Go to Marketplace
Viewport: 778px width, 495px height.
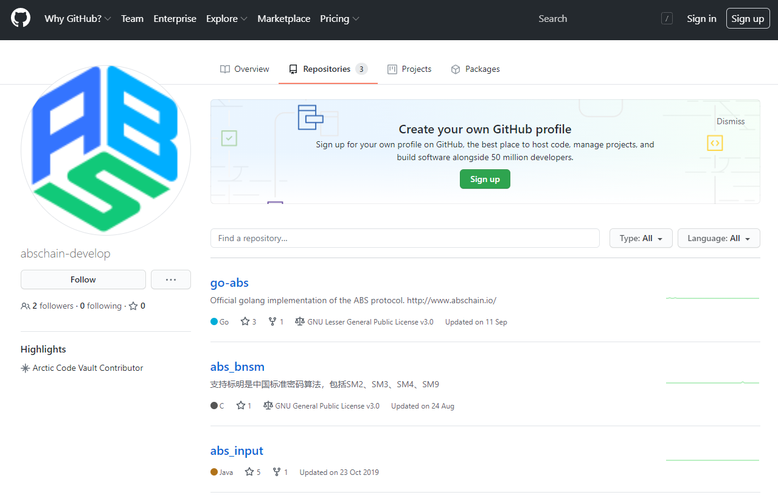pyautogui.click(x=283, y=19)
